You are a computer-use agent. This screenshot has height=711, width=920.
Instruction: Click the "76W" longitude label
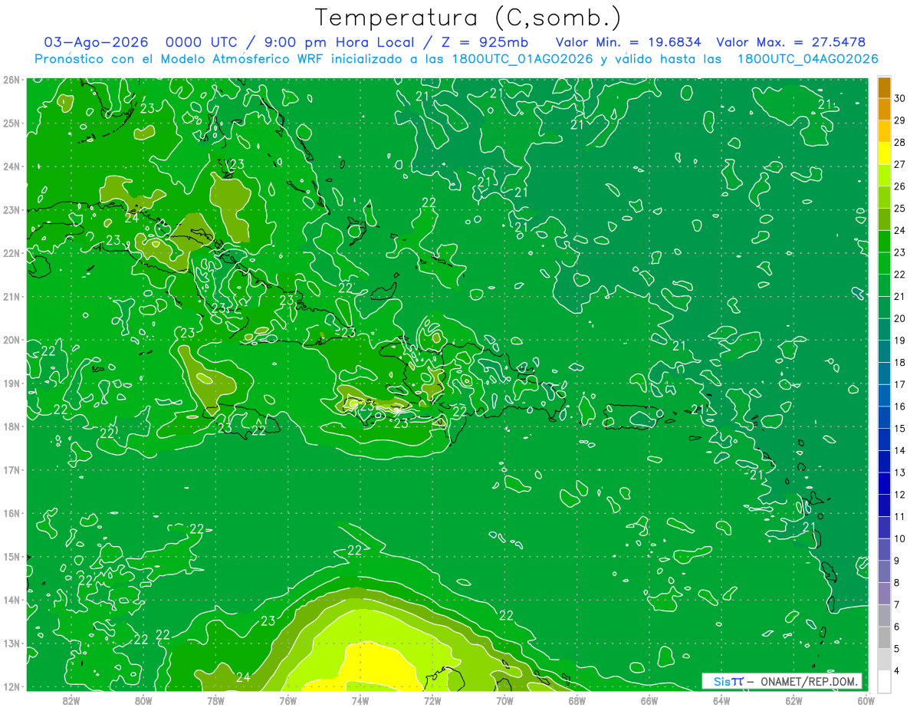(288, 700)
